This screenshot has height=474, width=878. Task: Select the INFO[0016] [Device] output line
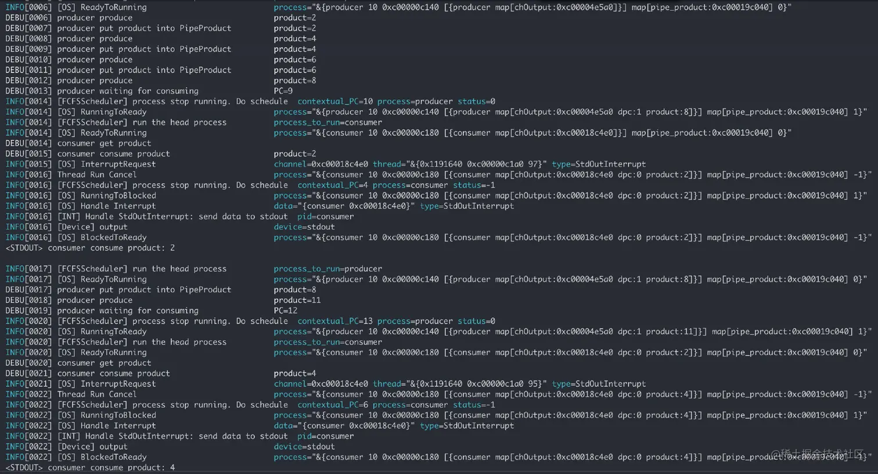pos(170,226)
